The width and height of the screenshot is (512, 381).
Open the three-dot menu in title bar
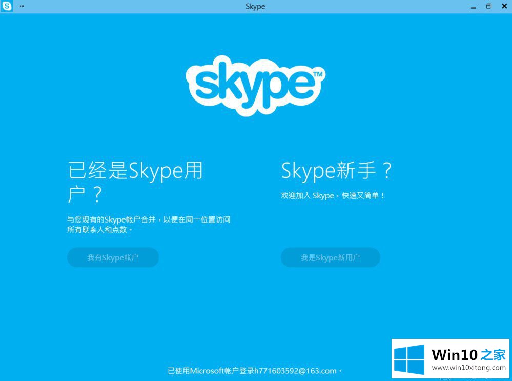pyautogui.click(x=22, y=6)
